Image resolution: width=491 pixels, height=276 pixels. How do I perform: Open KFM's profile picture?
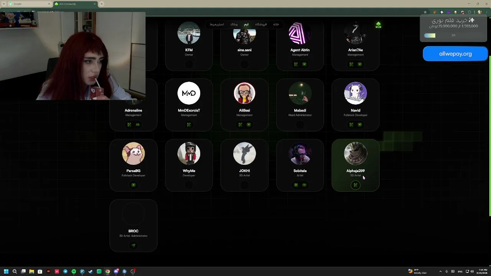189,33
